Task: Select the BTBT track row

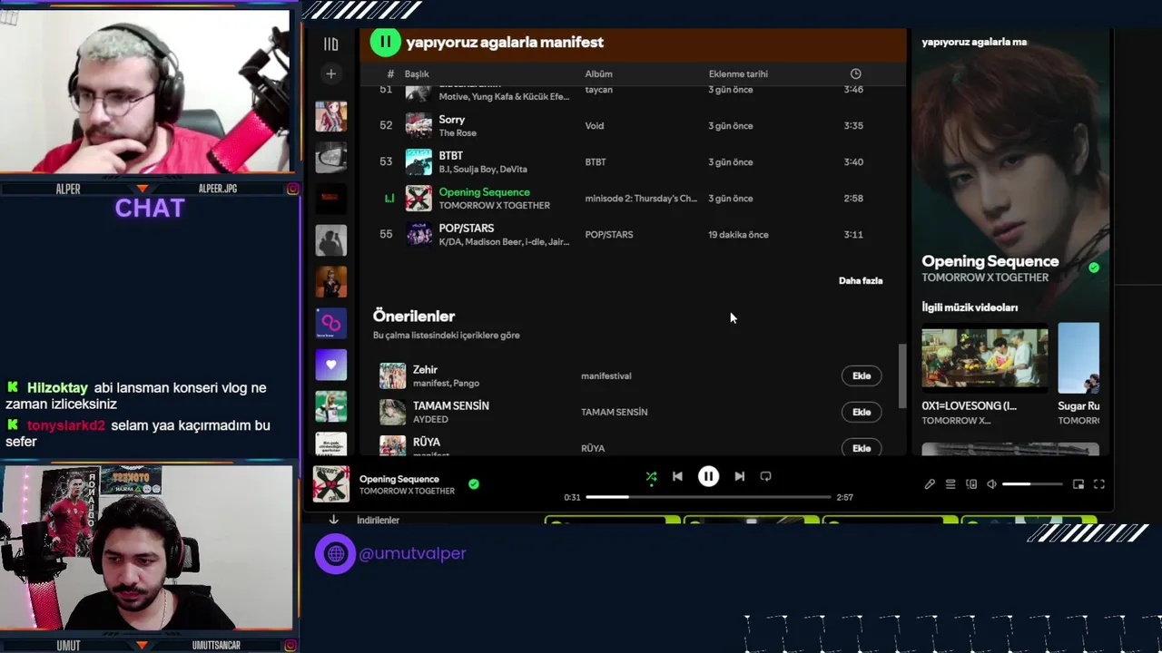Action: [633, 161]
